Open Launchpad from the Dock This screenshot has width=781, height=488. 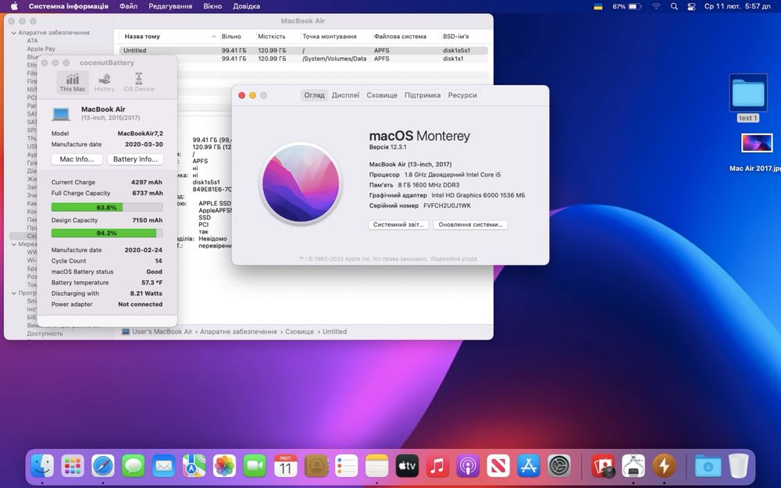[x=73, y=466]
